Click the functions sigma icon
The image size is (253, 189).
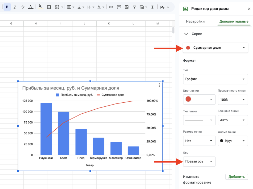point(152,7)
